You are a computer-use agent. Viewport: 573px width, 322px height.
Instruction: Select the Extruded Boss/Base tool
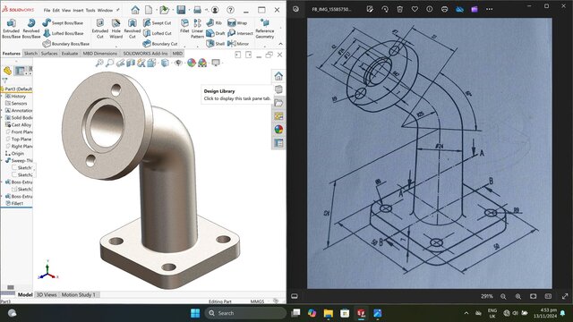tap(12, 29)
